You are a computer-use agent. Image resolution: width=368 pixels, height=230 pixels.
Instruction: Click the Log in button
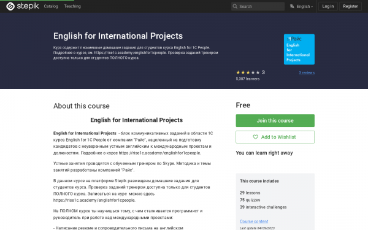click(328, 6)
